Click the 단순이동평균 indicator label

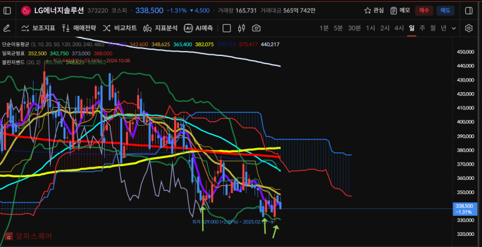(x=16, y=45)
